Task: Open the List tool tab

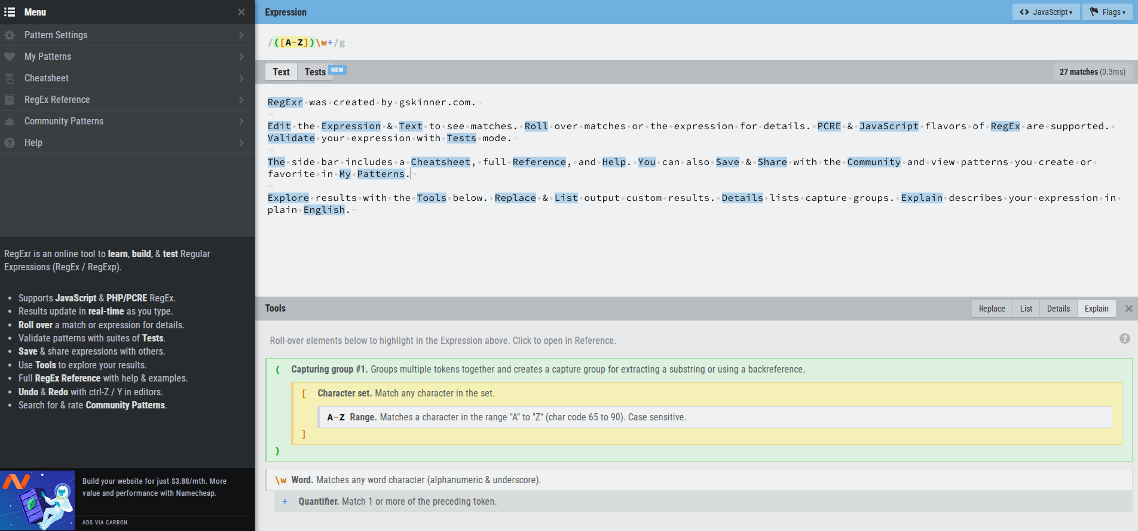Action: (1026, 309)
